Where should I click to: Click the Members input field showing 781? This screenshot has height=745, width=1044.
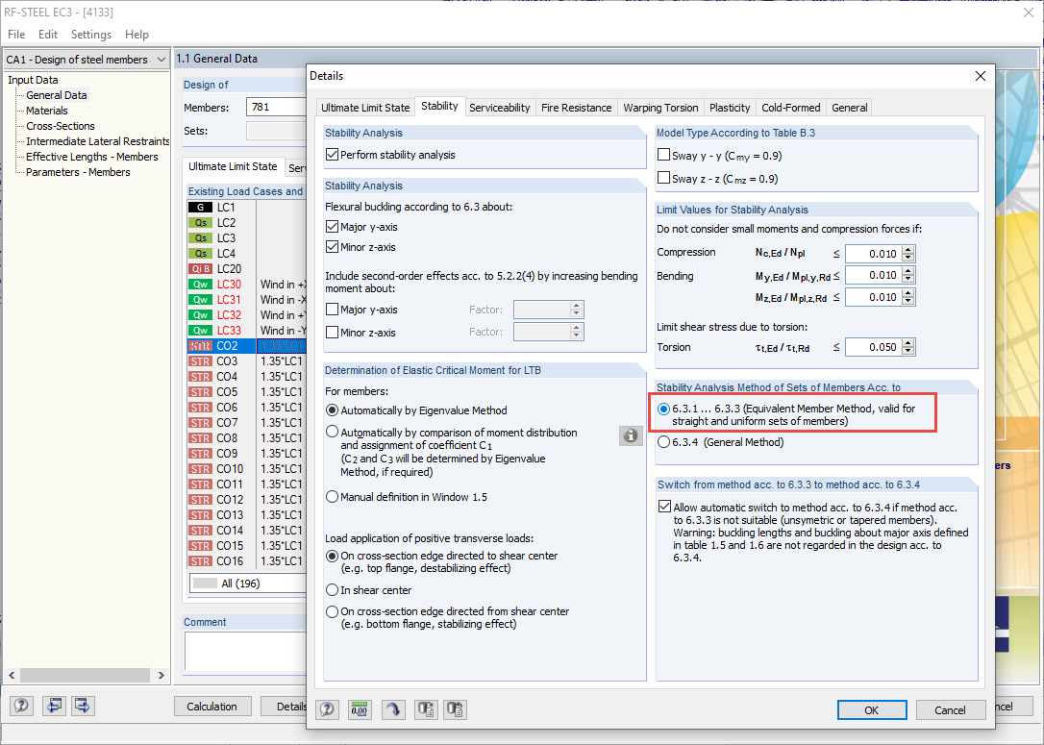click(276, 108)
